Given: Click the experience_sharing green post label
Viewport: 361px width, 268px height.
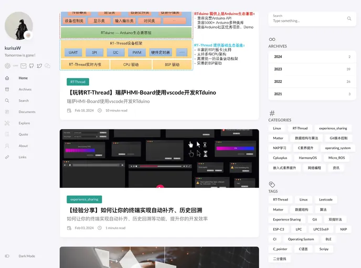Looking at the screenshot, I should 84,199.
